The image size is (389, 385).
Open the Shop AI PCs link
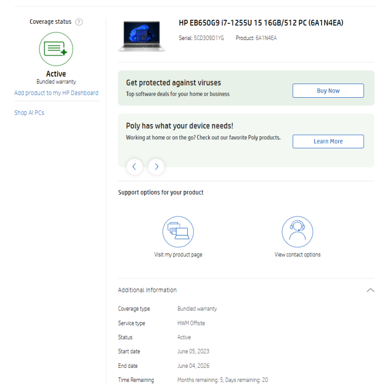coord(29,113)
